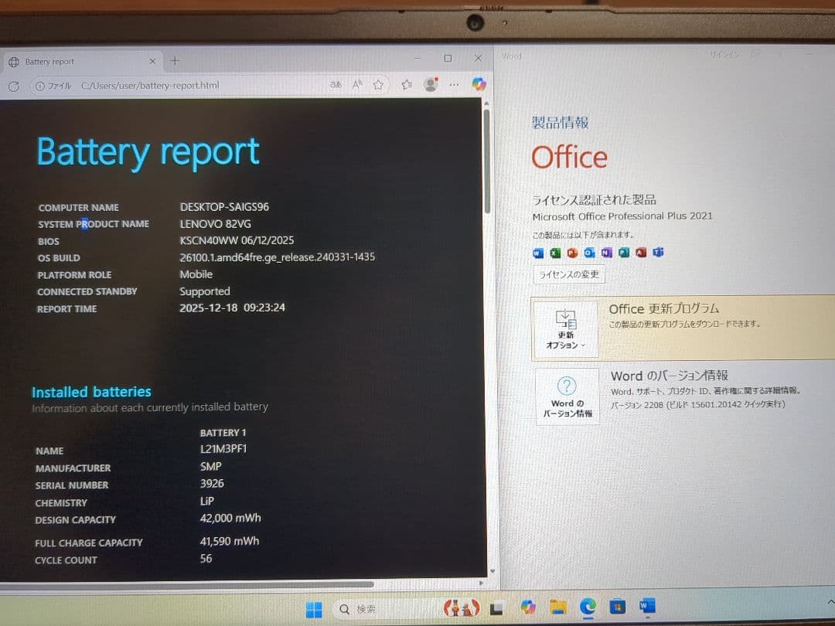Open the favorites list panel in Edge
The image size is (835, 626).
click(406, 85)
